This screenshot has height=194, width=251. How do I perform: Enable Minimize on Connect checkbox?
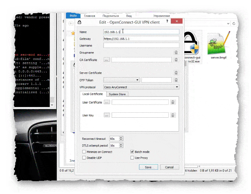(x=84, y=152)
